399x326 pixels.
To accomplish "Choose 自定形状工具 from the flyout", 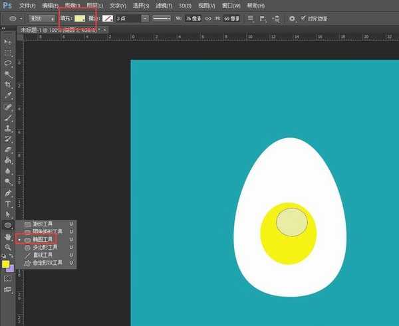I will click(48, 263).
